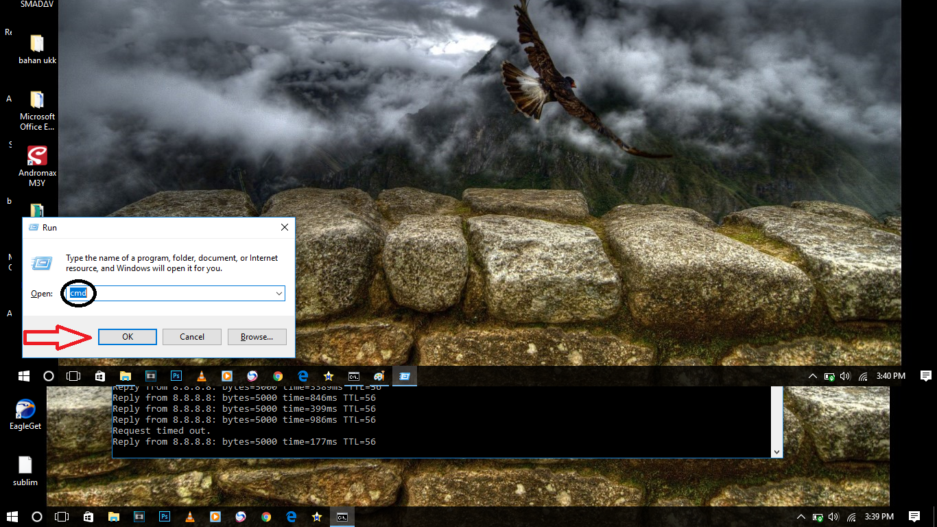Switch to Command Prompt on the 3:39 PM taskbar

point(342,517)
